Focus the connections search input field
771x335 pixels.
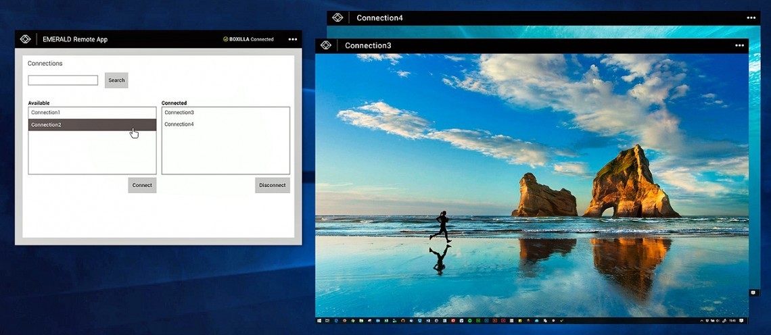pyautogui.click(x=63, y=80)
